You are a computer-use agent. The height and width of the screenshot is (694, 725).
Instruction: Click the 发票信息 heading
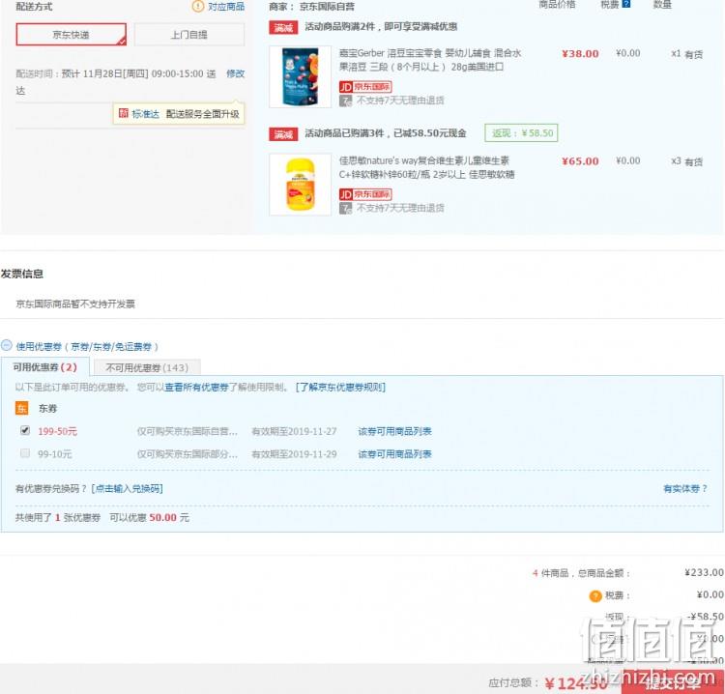click(x=21, y=274)
